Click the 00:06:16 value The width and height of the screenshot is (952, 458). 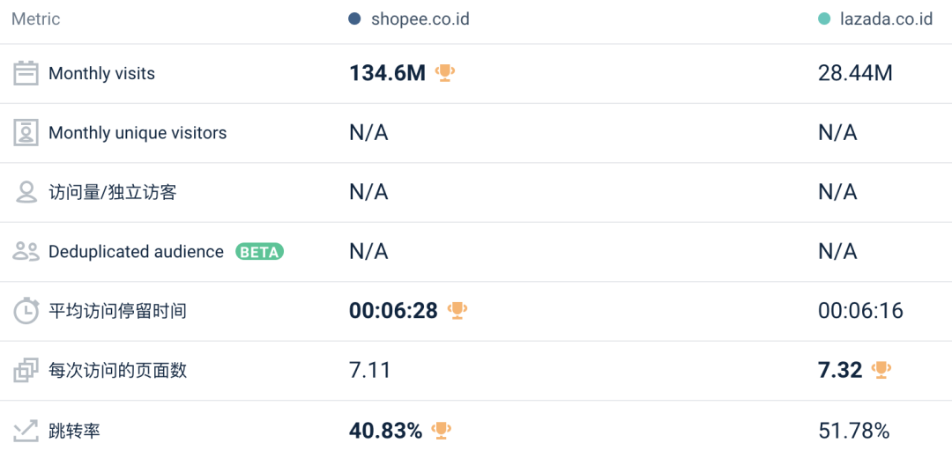[861, 311]
